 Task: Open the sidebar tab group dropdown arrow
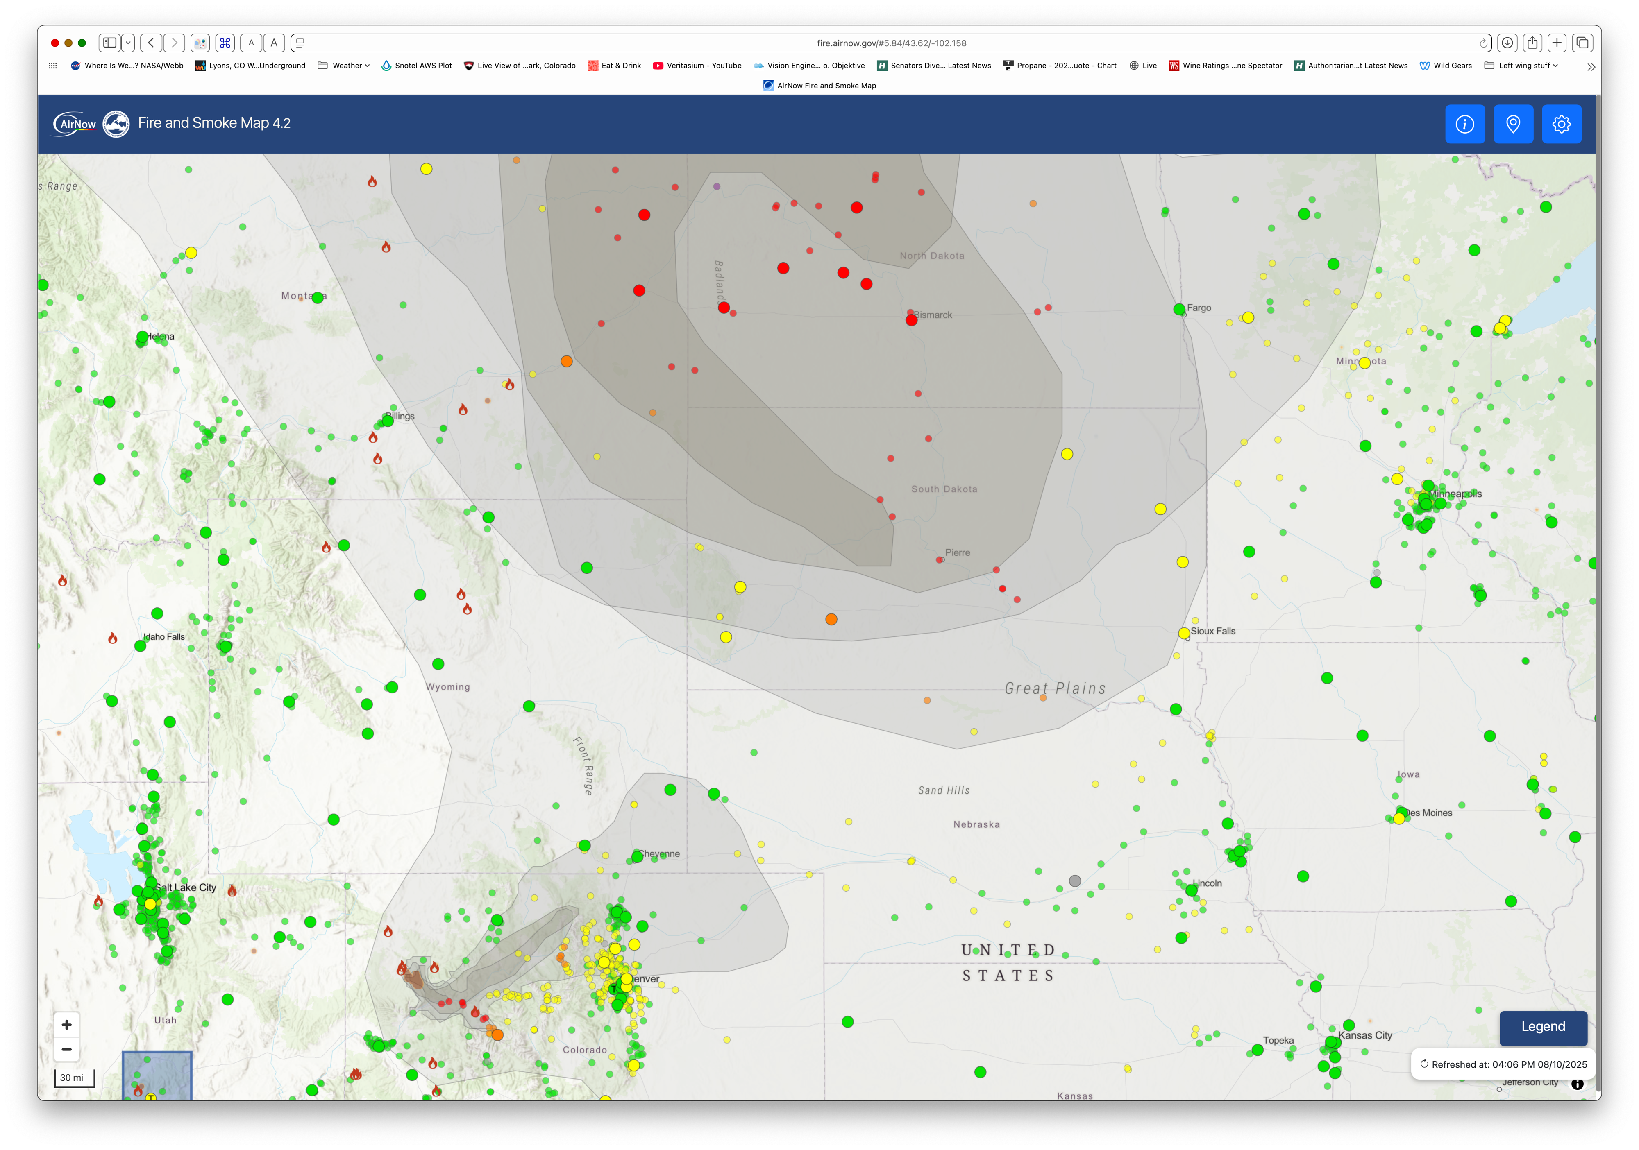129,43
